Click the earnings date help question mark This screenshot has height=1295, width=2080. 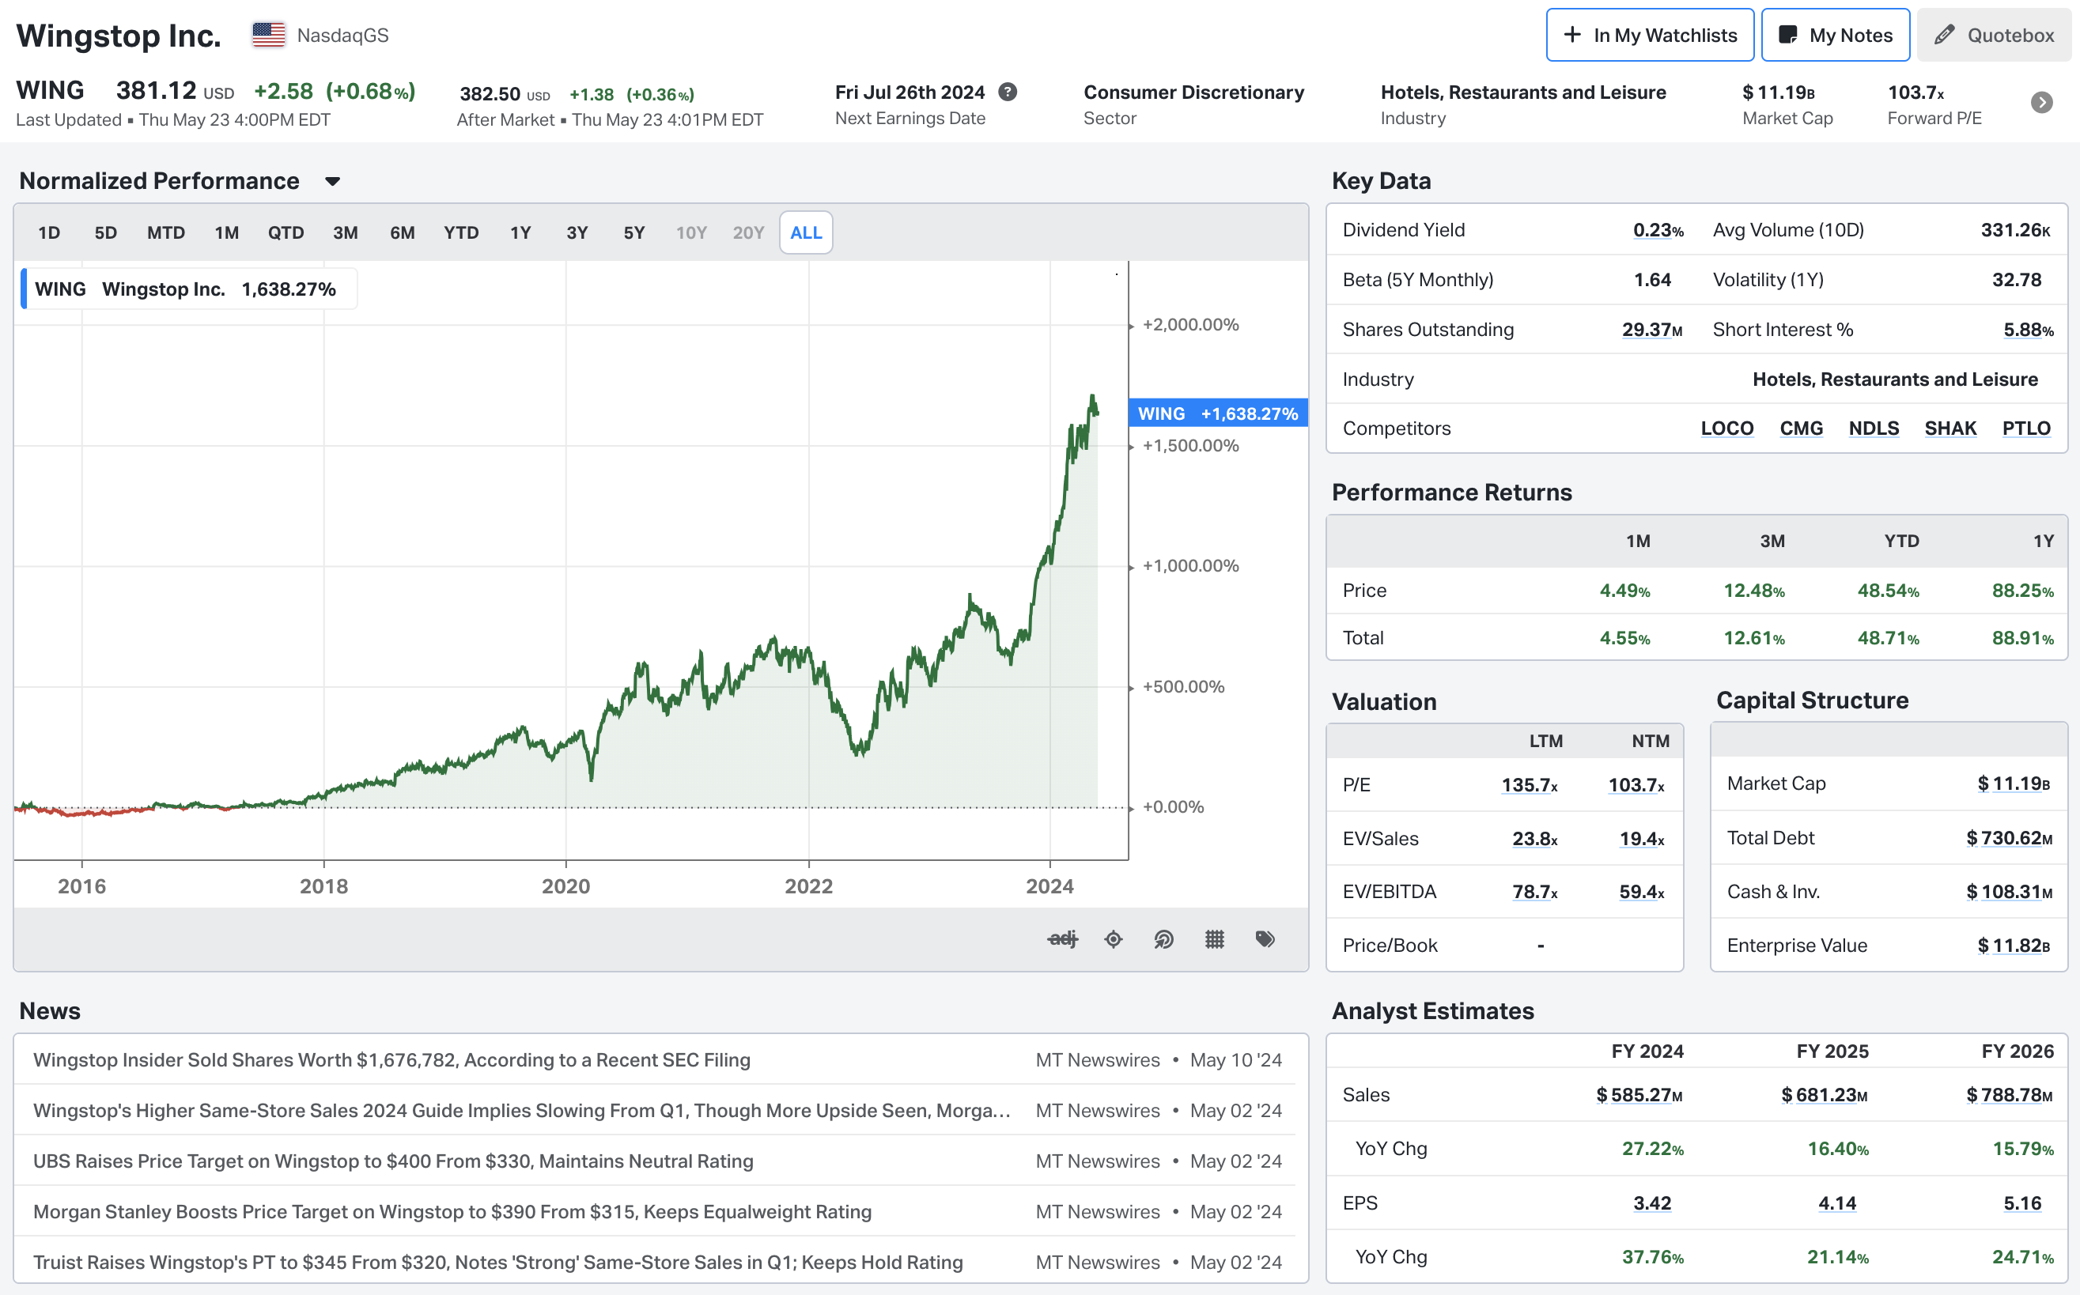[1008, 92]
